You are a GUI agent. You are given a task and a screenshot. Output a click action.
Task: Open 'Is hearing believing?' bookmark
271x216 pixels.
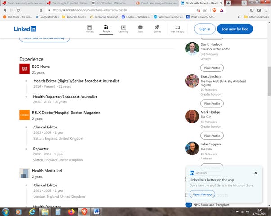click(x=104, y=17)
